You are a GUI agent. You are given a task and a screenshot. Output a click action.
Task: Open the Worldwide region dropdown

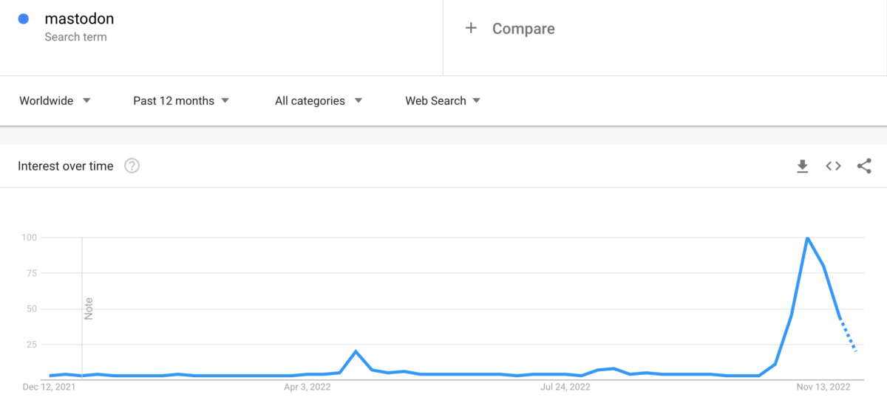coord(55,100)
